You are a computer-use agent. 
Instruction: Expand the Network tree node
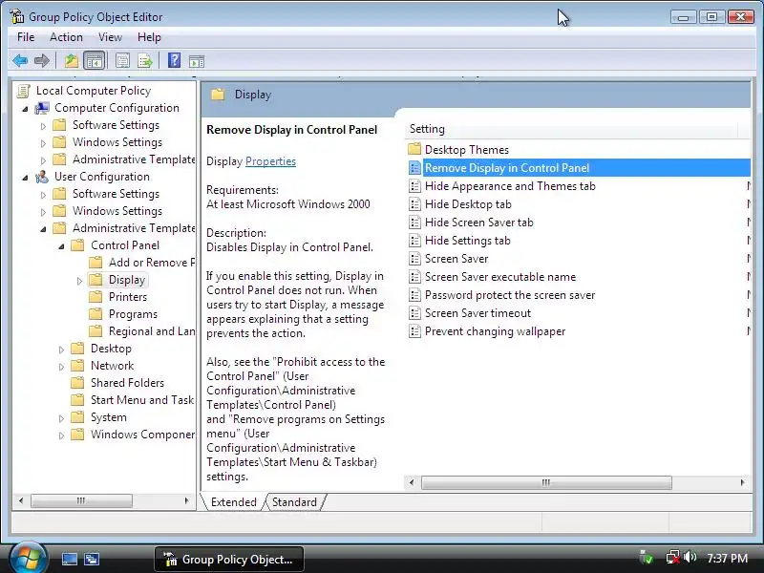point(61,367)
